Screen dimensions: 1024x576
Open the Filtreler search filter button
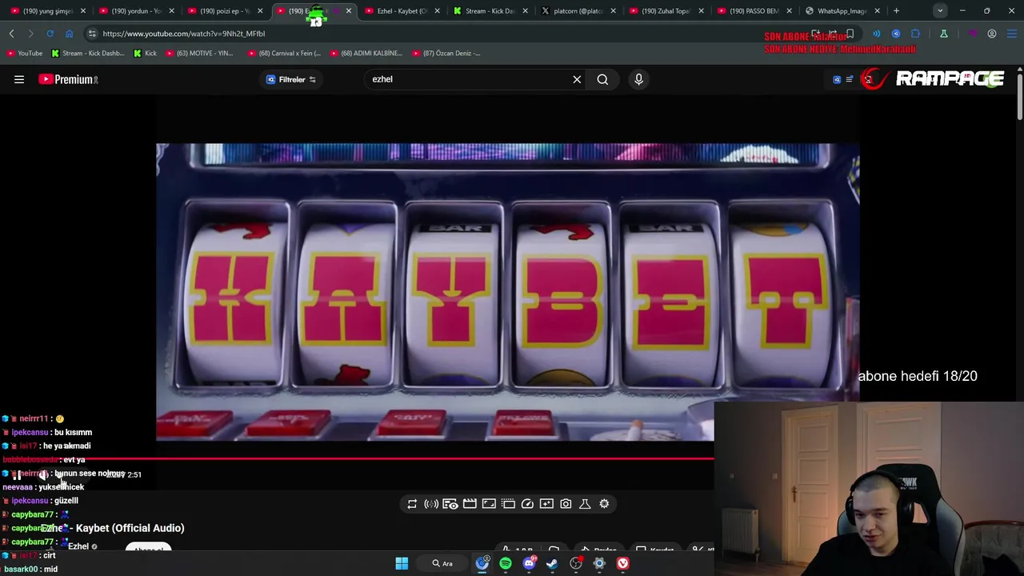(x=291, y=79)
